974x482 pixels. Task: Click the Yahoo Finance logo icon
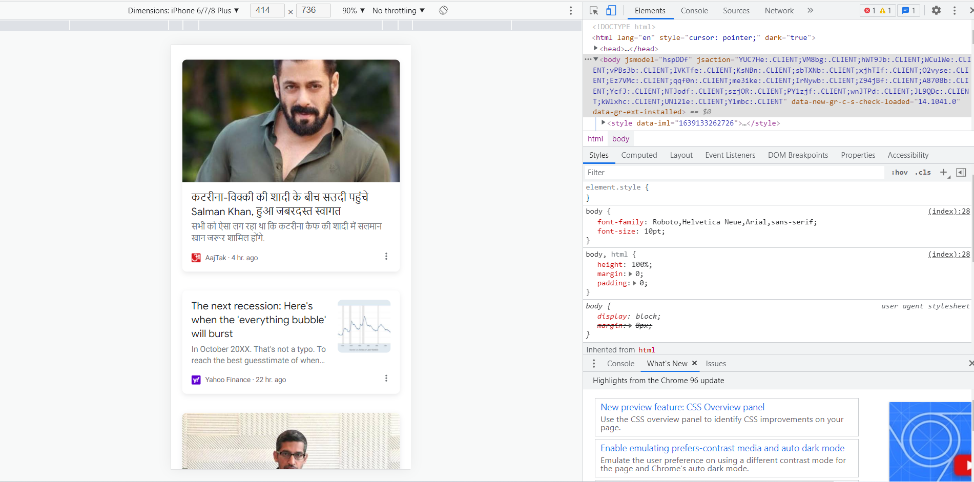(x=196, y=380)
